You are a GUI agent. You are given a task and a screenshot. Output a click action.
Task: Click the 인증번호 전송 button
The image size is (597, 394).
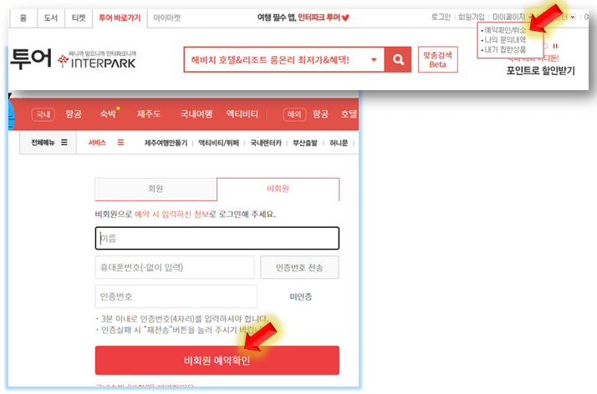point(299,267)
